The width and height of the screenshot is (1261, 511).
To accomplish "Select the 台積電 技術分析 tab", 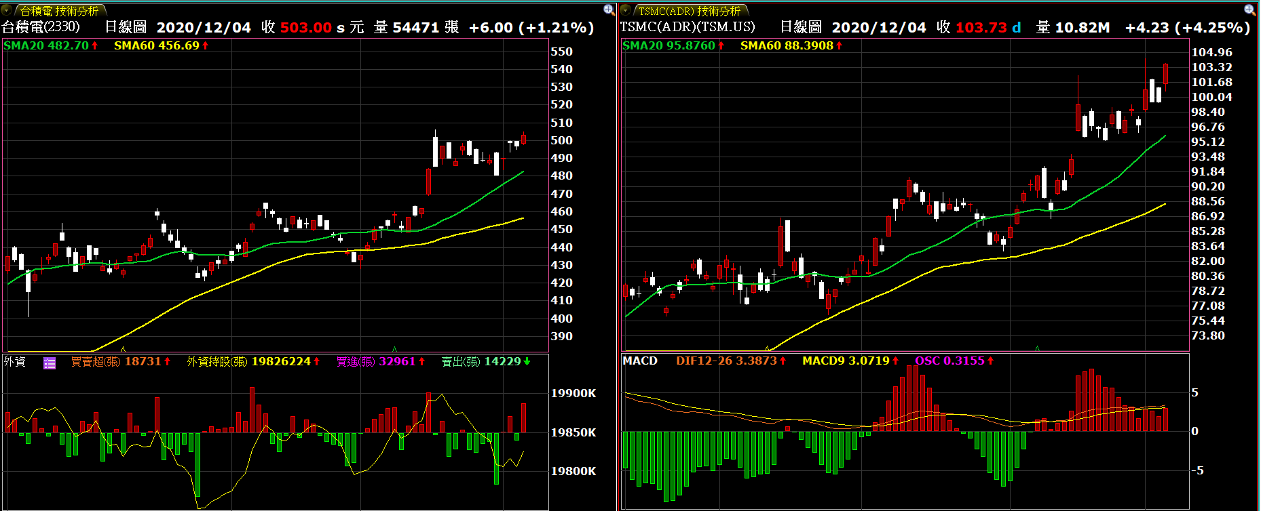I will (x=60, y=11).
